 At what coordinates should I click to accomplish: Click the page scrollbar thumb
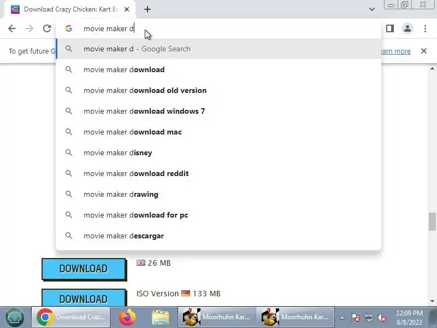[x=432, y=222]
